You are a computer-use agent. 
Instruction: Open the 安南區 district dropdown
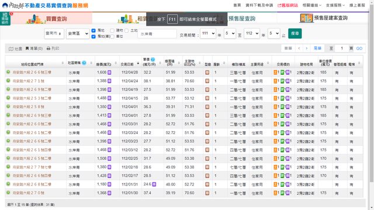coord(78,34)
